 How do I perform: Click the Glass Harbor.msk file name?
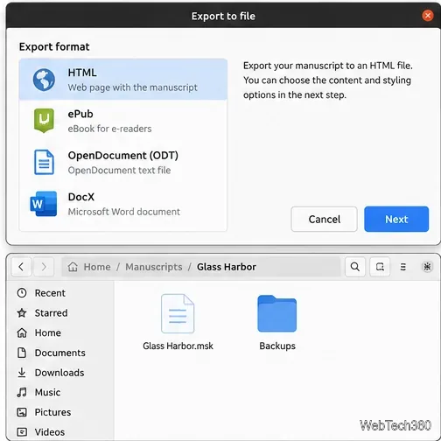tap(178, 346)
